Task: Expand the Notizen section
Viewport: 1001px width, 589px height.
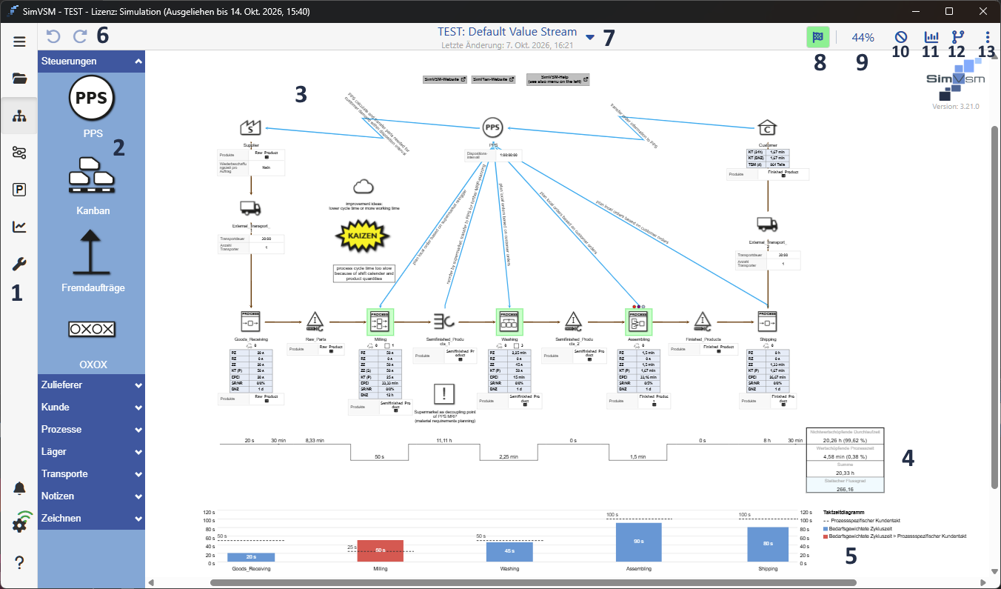Action: (92, 496)
